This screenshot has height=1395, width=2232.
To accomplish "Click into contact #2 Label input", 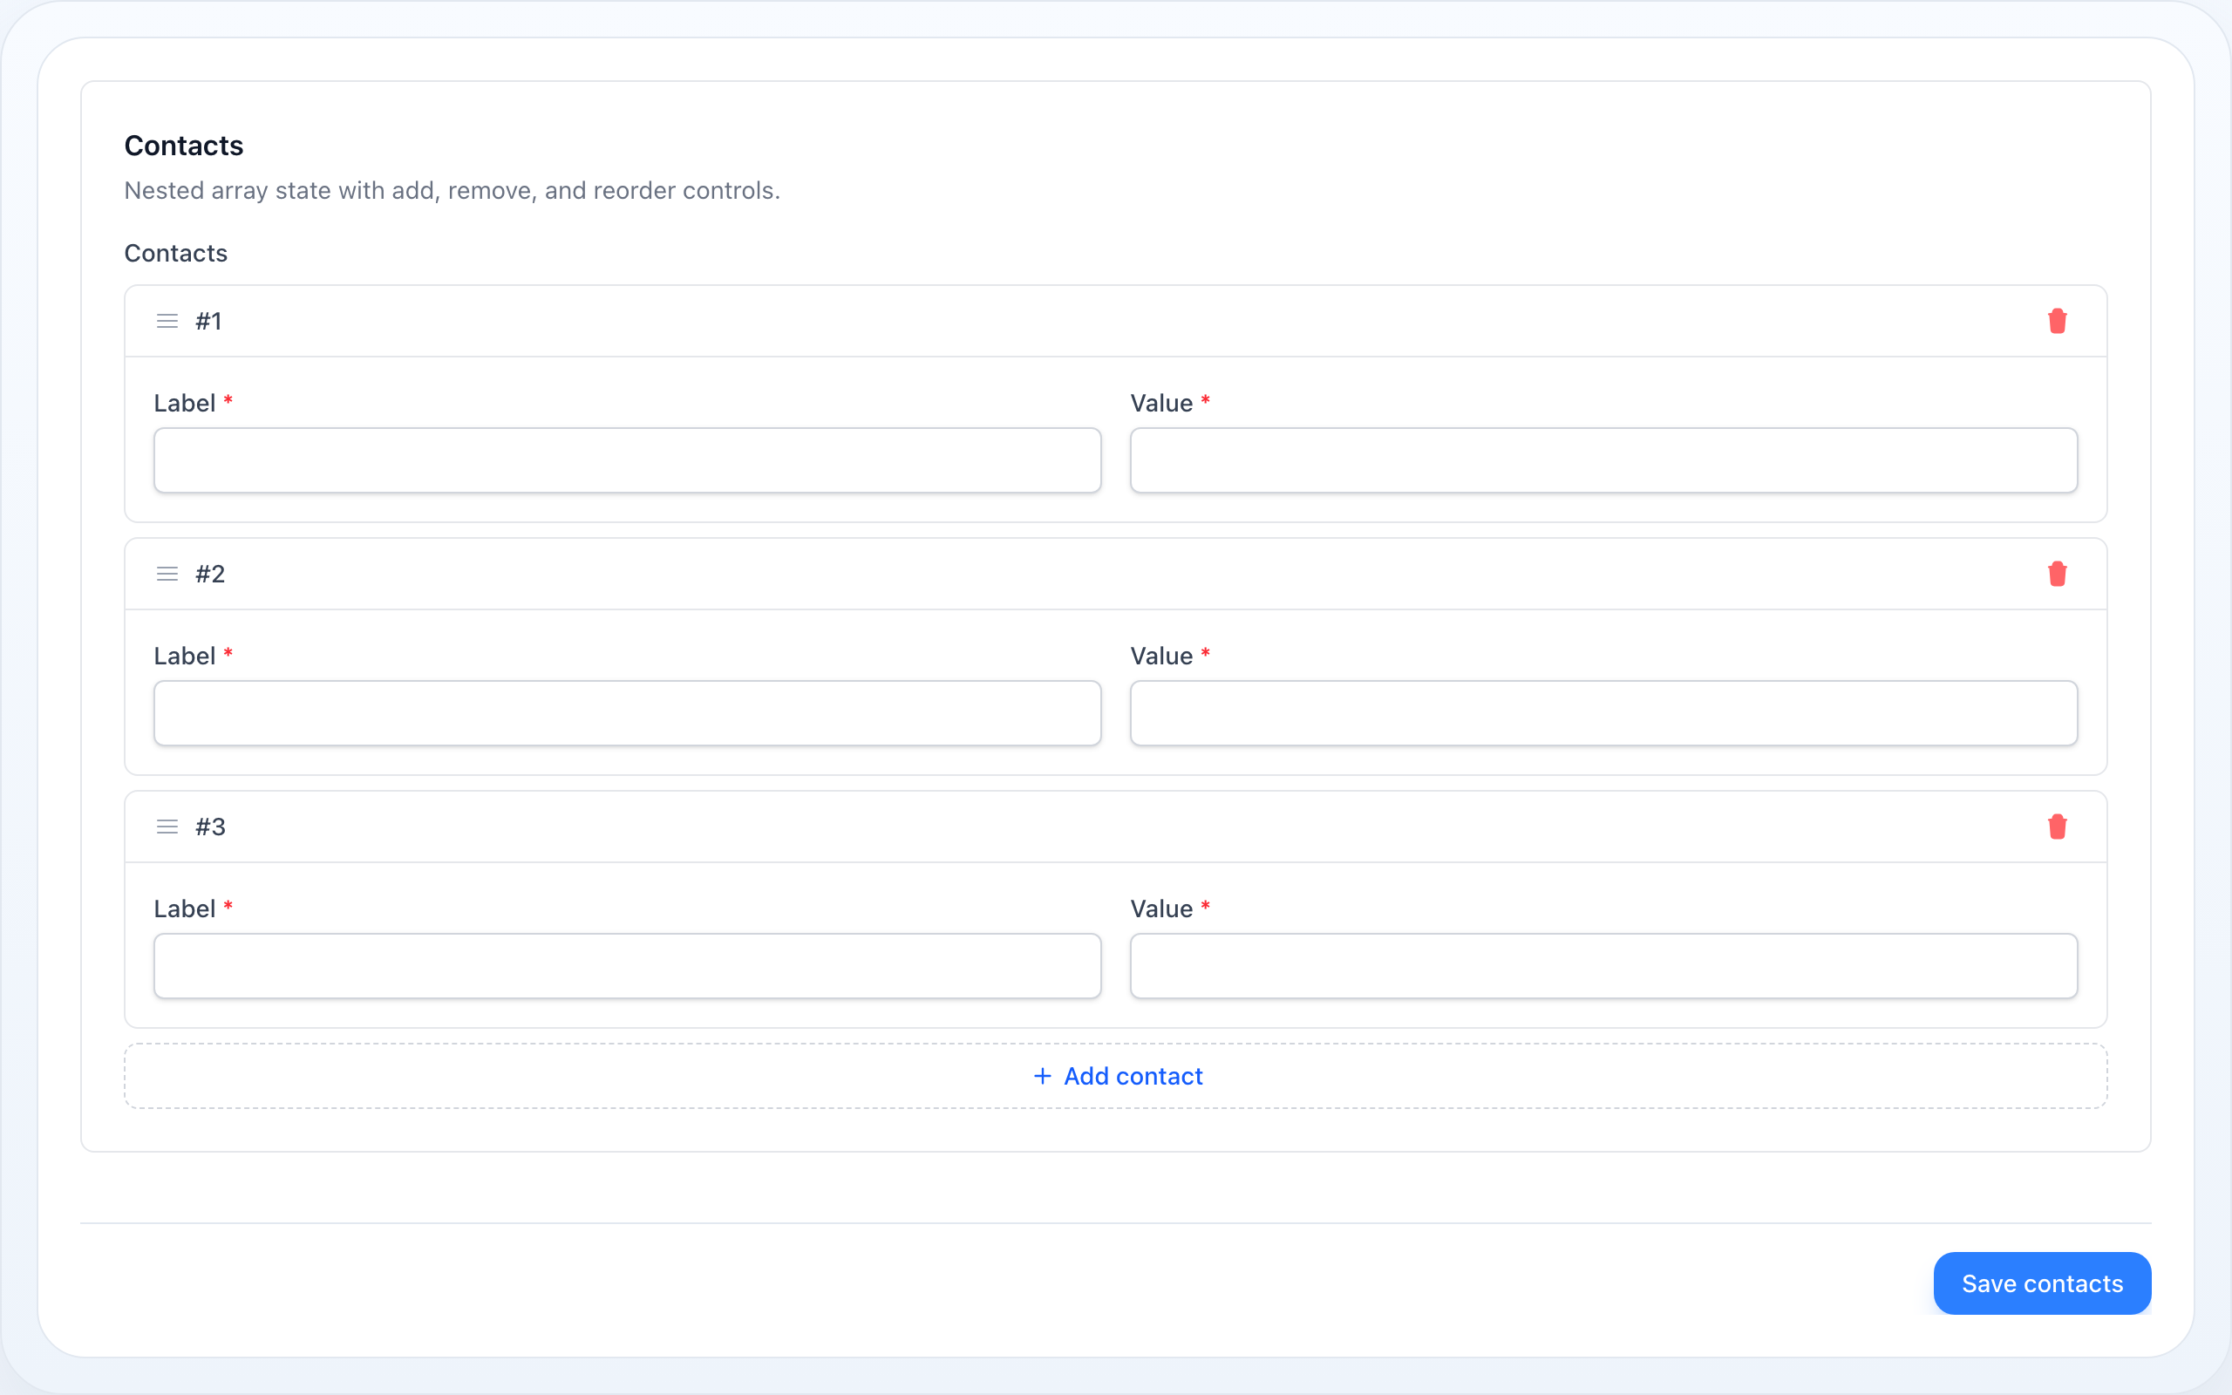I will pos(627,713).
